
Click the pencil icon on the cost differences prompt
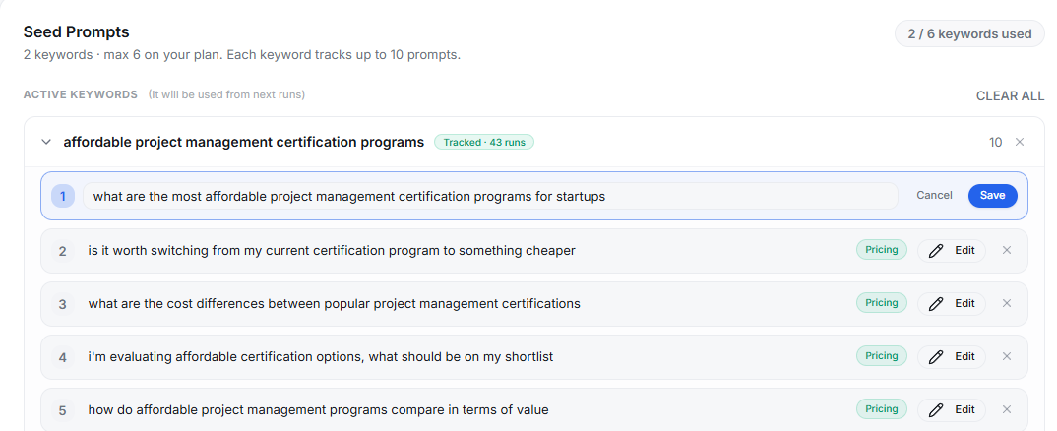click(x=936, y=303)
